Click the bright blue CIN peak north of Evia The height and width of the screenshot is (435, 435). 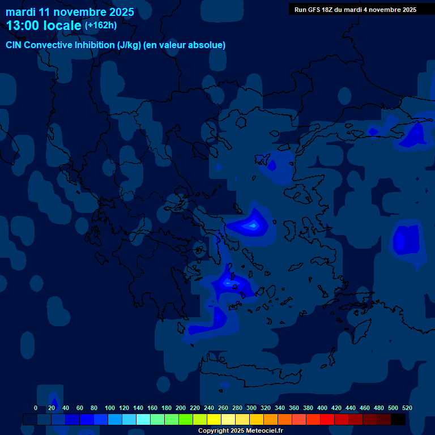[x=251, y=225]
